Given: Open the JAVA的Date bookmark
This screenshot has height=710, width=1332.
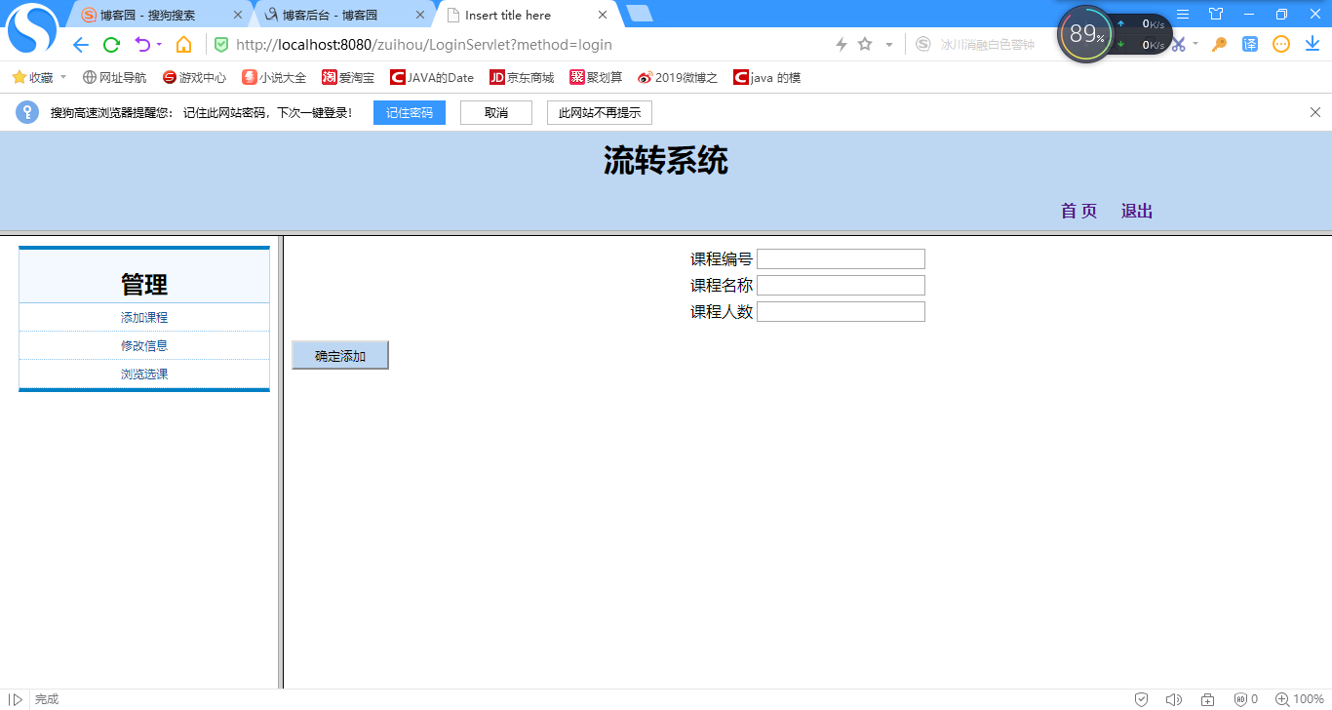Looking at the screenshot, I should click(x=432, y=77).
